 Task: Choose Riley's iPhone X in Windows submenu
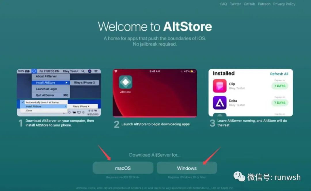click(x=83, y=107)
